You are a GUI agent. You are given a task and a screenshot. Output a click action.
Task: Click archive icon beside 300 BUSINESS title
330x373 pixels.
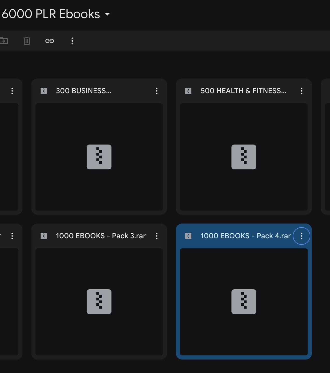44,91
